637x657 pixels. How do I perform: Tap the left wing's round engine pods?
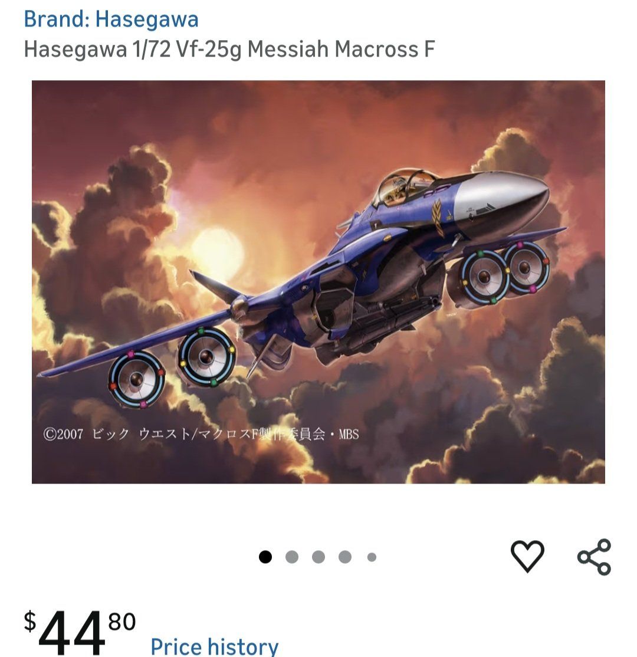pos(172,367)
